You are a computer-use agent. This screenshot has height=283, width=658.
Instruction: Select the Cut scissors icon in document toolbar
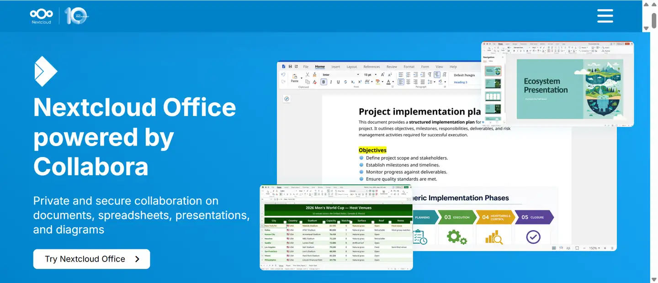point(308,74)
